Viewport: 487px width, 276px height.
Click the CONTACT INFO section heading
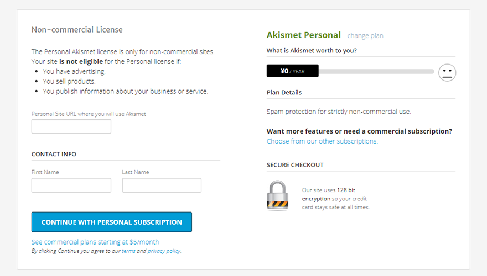click(54, 154)
